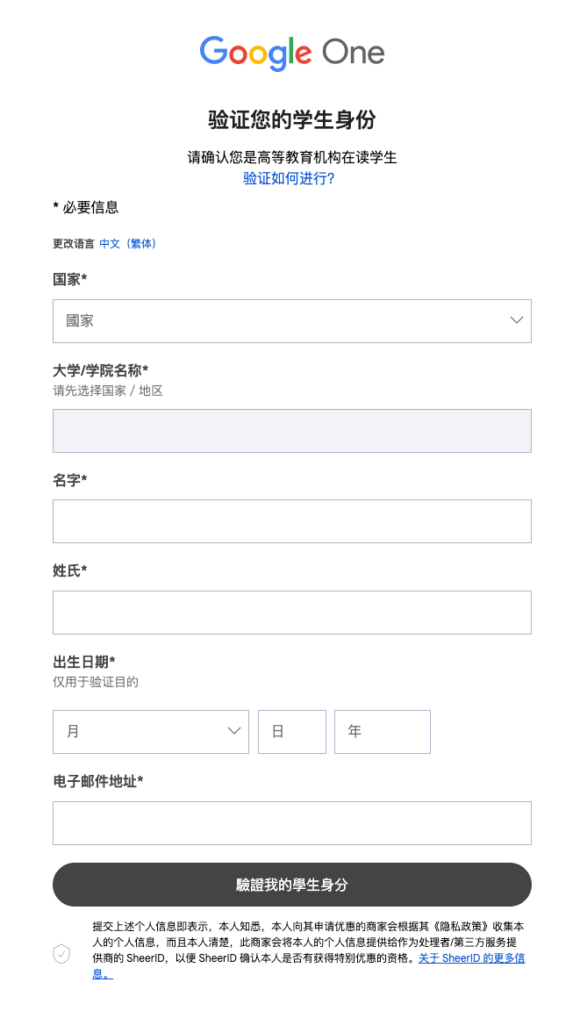Click the 电子邮件地址* field label
Viewport: 580px width, 1011px height.
[98, 781]
